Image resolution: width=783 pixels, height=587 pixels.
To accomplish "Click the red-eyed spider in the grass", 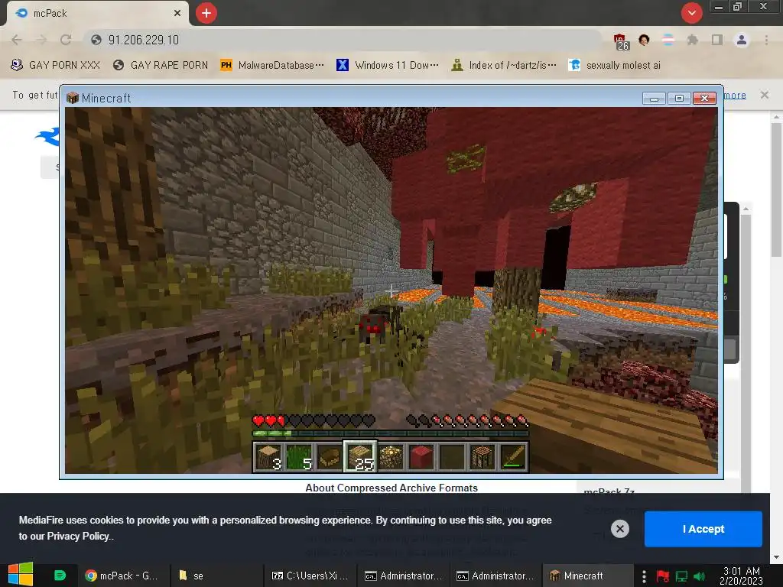I will pos(379,323).
